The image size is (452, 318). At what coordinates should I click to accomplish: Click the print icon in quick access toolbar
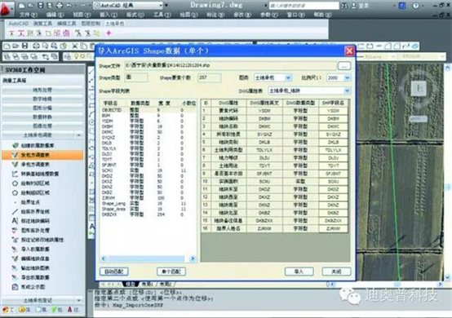click(x=60, y=5)
